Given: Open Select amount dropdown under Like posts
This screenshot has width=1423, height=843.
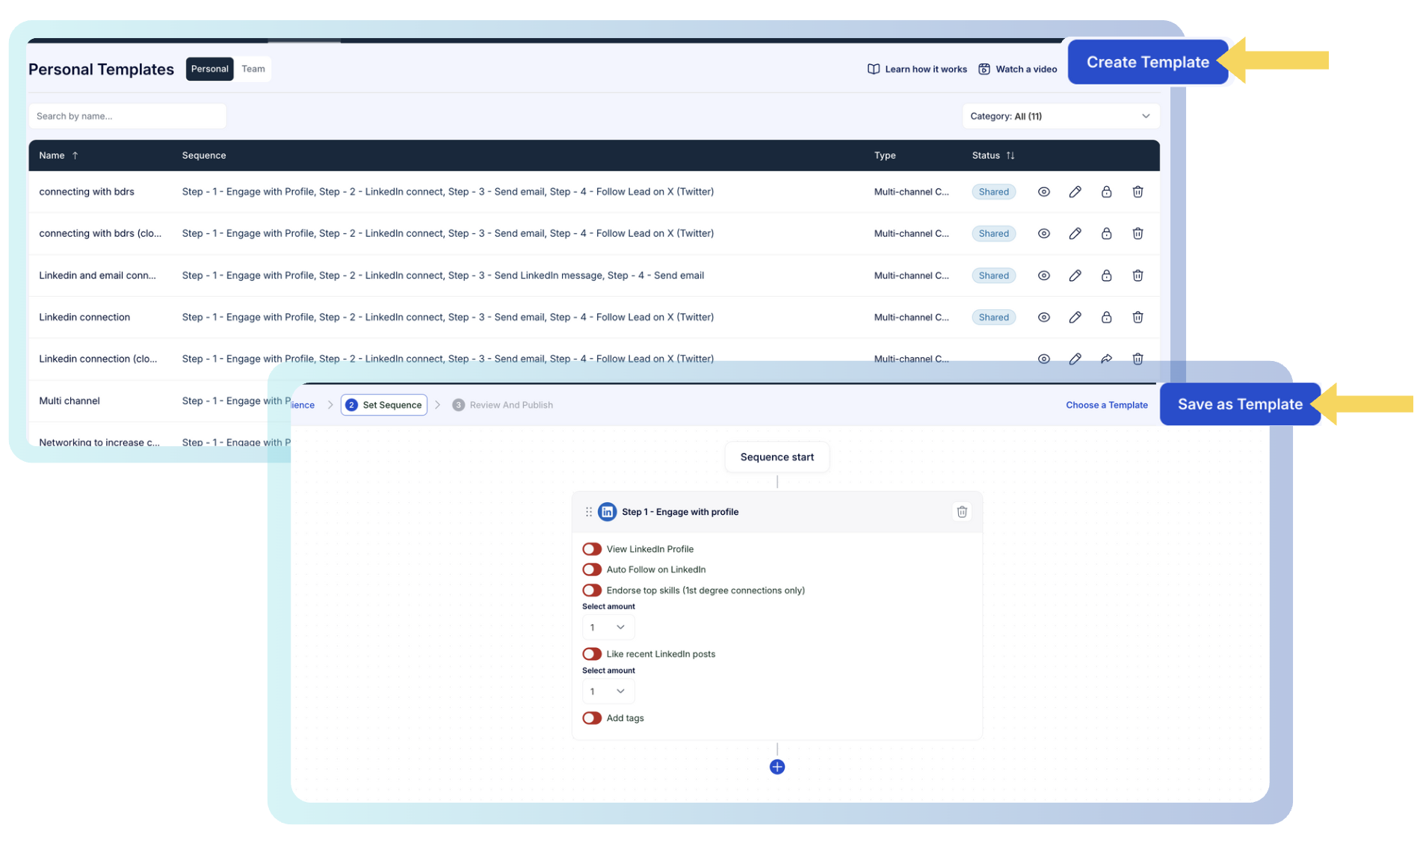Looking at the screenshot, I should (608, 691).
